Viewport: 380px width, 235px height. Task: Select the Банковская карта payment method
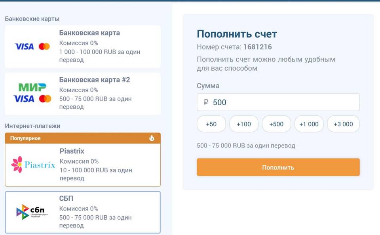(x=83, y=47)
